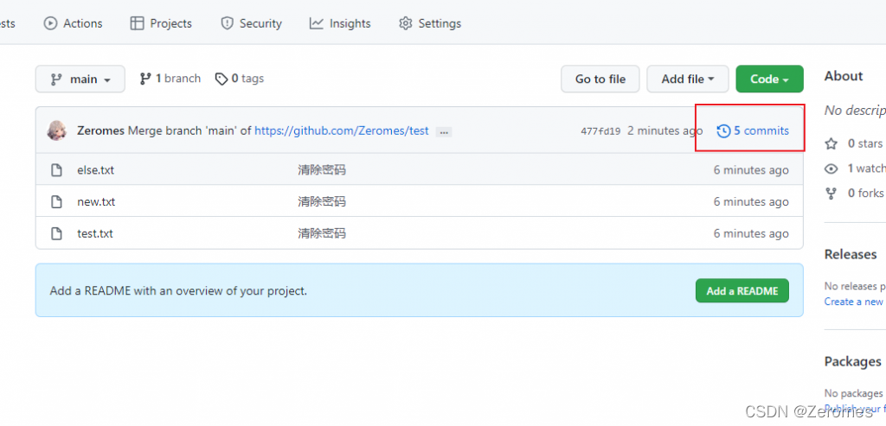The image size is (886, 426).
Task: Open the 清除密码 commit message for new.txt
Action: click(322, 201)
